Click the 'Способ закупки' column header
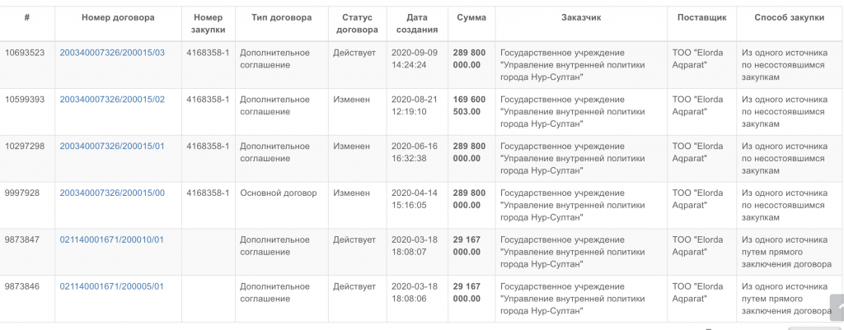 [x=789, y=18]
